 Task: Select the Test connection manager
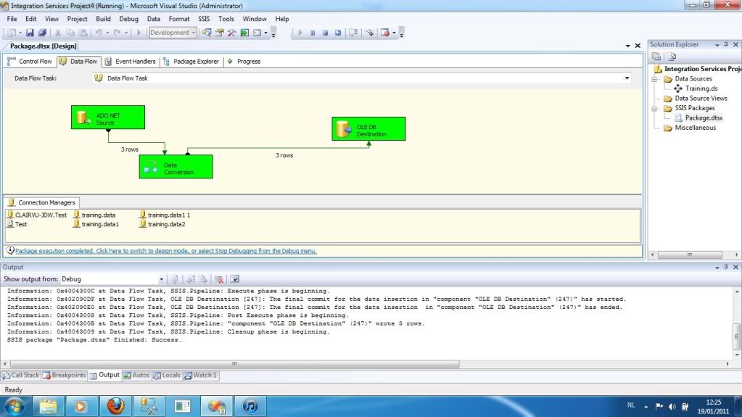17,224
